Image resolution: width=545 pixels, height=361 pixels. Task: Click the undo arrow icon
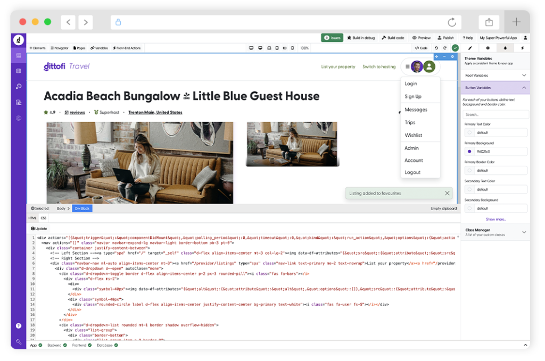436,48
